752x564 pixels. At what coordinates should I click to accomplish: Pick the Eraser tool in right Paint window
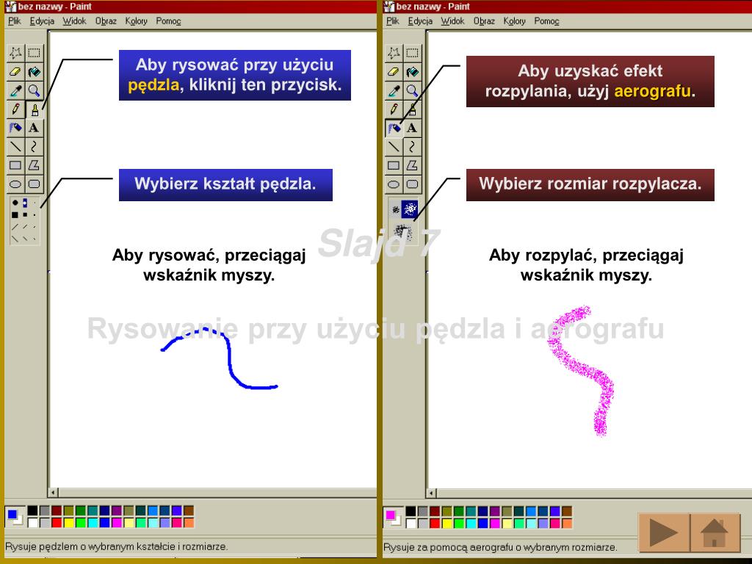click(x=394, y=71)
